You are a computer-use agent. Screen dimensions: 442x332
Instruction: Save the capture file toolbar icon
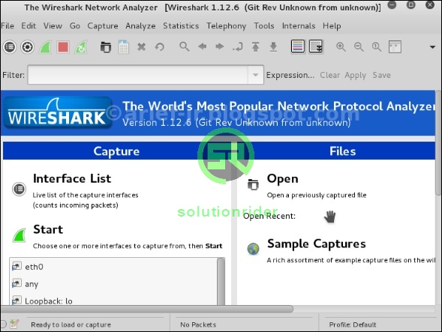124,46
